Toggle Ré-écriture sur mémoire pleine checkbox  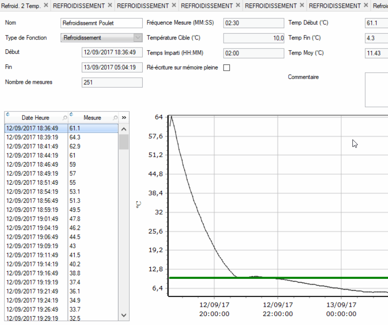[226, 68]
